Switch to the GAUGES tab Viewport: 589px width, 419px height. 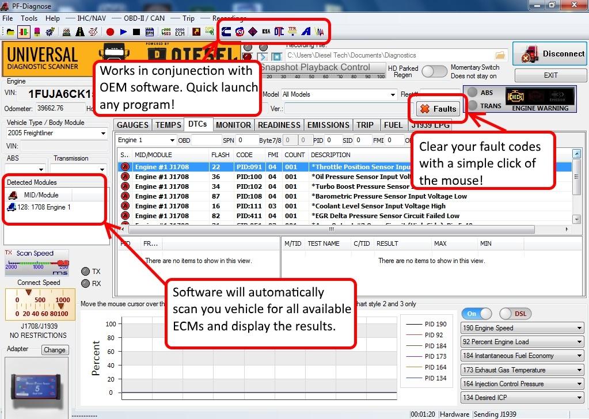click(x=132, y=125)
